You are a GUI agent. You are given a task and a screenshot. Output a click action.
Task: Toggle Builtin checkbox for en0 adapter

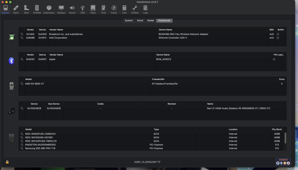[x=278, y=34]
